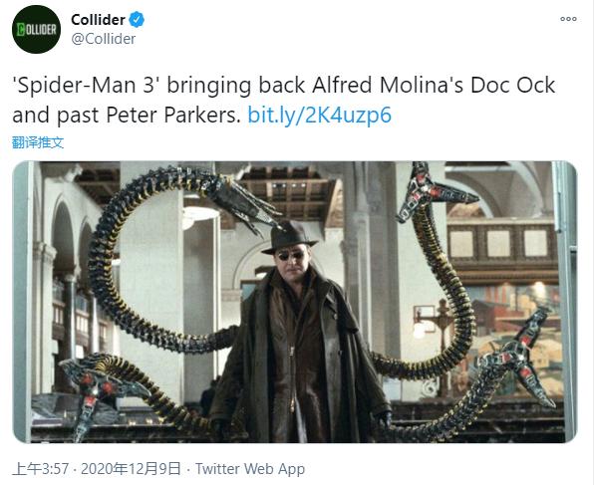This screenshot has width=595, height=485.
Task: Click Doc Ock's dark sunglasses in photo
Action: (x=290, y=256)
